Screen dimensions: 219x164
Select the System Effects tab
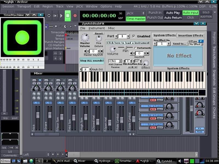(x=165, y=36)
